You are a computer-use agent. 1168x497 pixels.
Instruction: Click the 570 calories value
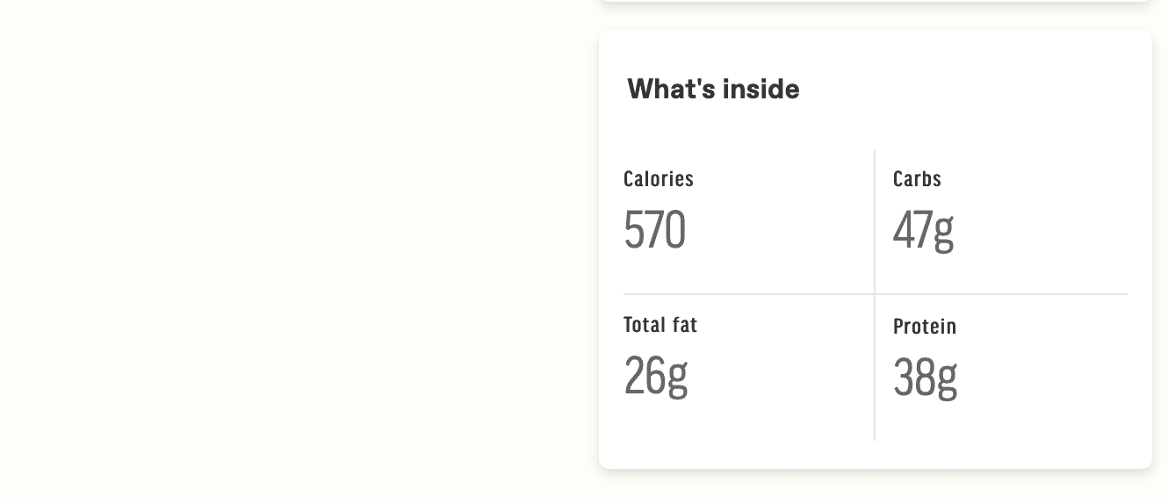(654, 230)
